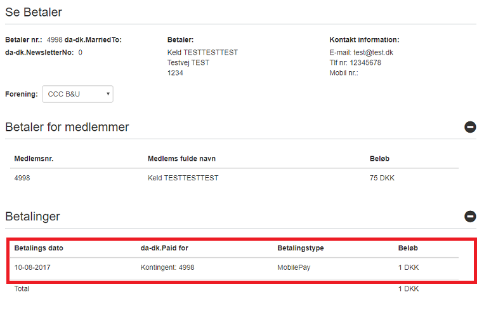This screenshot has width=484, height=315.
Task: Collapse the Betalinger section
Action: coord(470,217)
